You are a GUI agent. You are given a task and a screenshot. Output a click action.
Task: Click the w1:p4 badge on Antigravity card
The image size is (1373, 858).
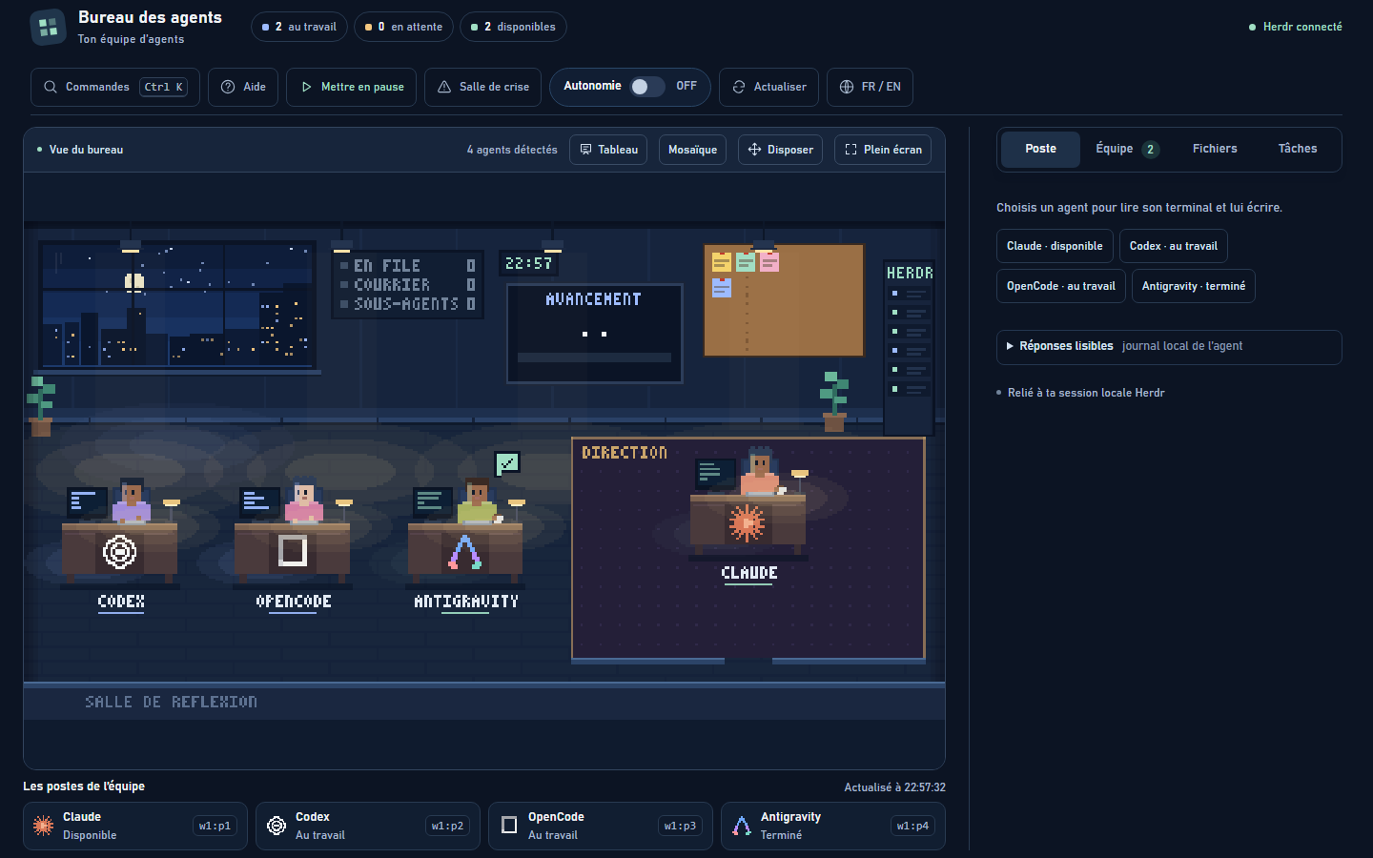[912, 826]
